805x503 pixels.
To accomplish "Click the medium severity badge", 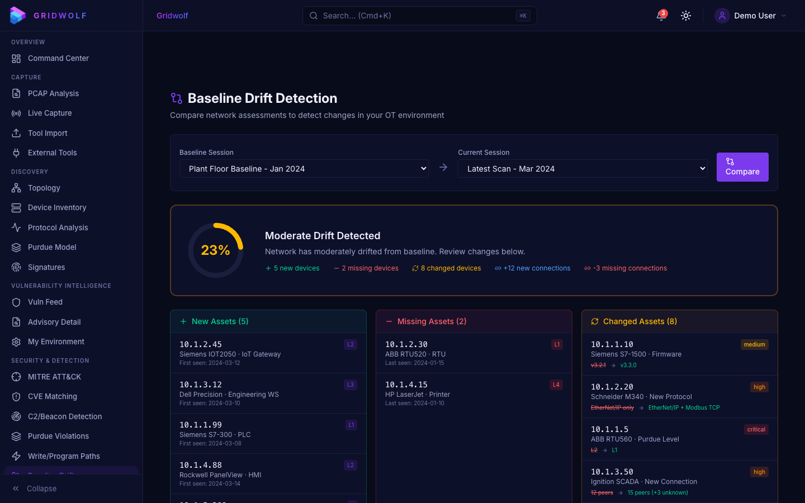I will coord(755,345).
